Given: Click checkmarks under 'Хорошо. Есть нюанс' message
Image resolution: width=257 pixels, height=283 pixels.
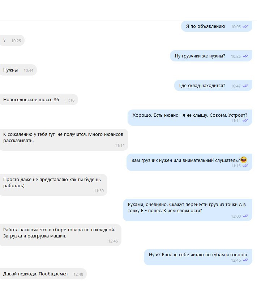Looking at the screenshot, I should tap(245, 120).
